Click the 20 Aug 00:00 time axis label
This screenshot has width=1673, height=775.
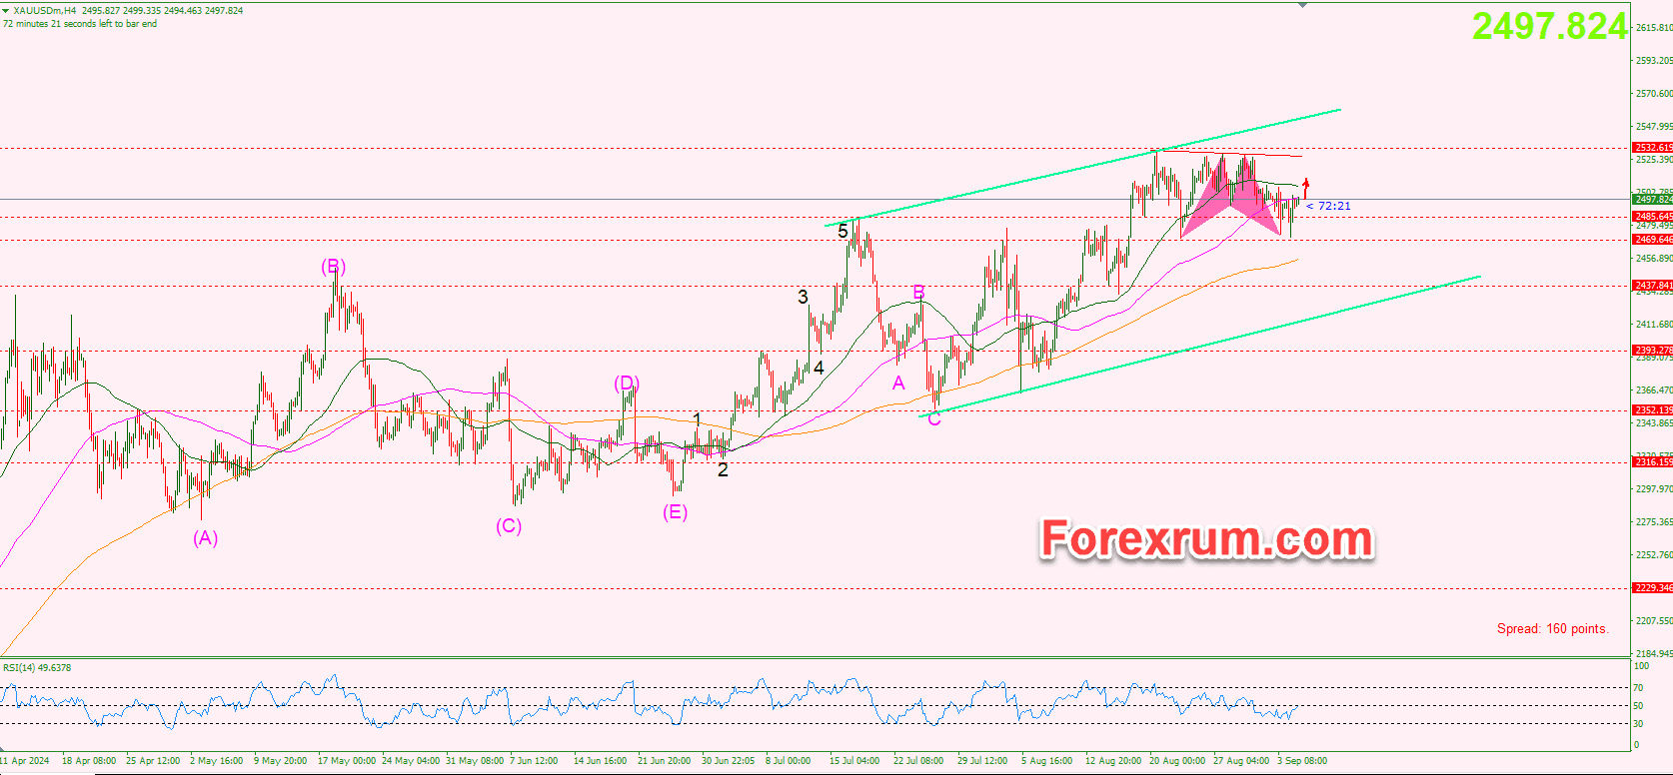[1177, 761]
